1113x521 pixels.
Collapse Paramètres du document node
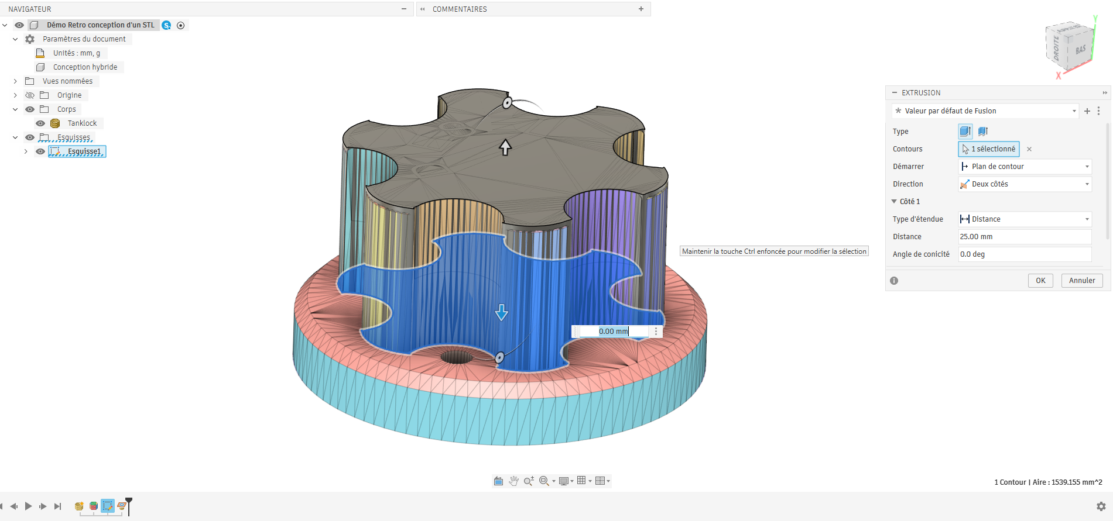(x=16, y=39)
